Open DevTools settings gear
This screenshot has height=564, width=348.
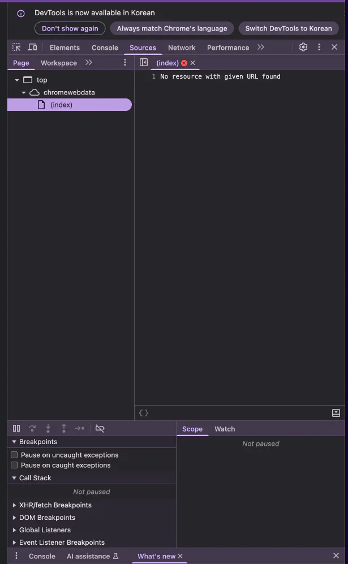(303, 47)
